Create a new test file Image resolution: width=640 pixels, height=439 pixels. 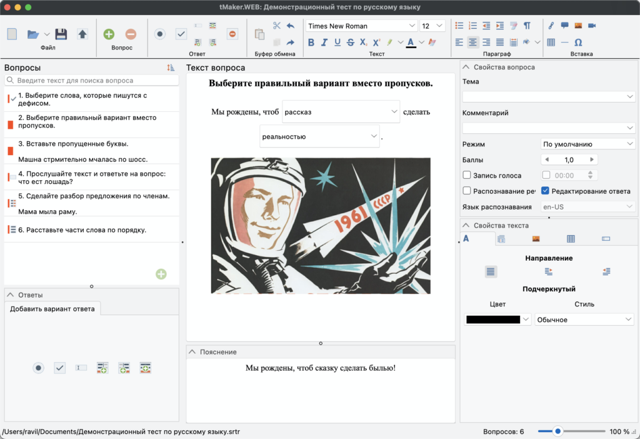tap(12, 34)
